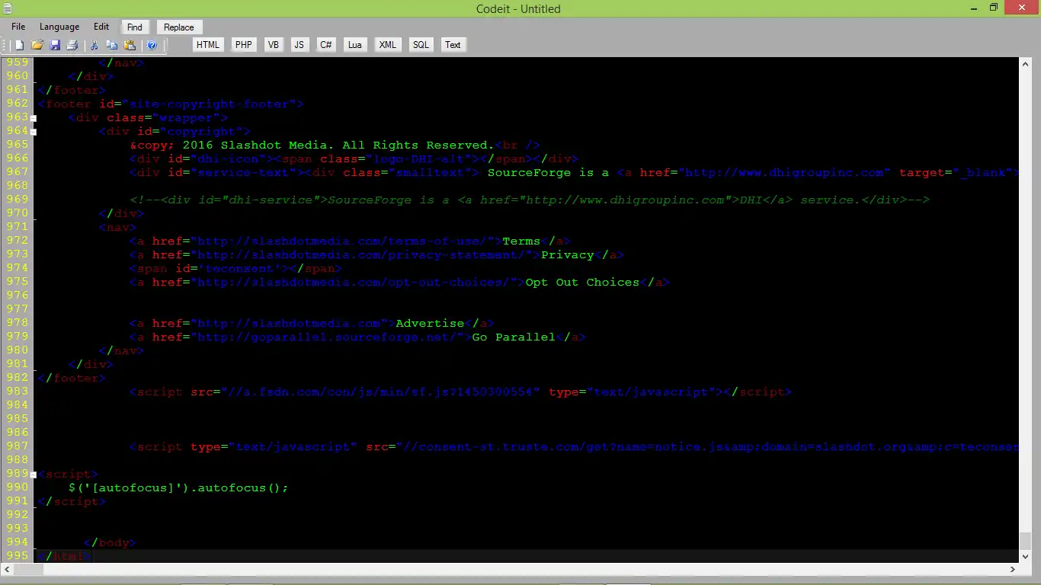The width and height of the screenshot is (1041, 585).
Task: Click the opening <nav> tag on line 971
Action: tap(117, 228)
